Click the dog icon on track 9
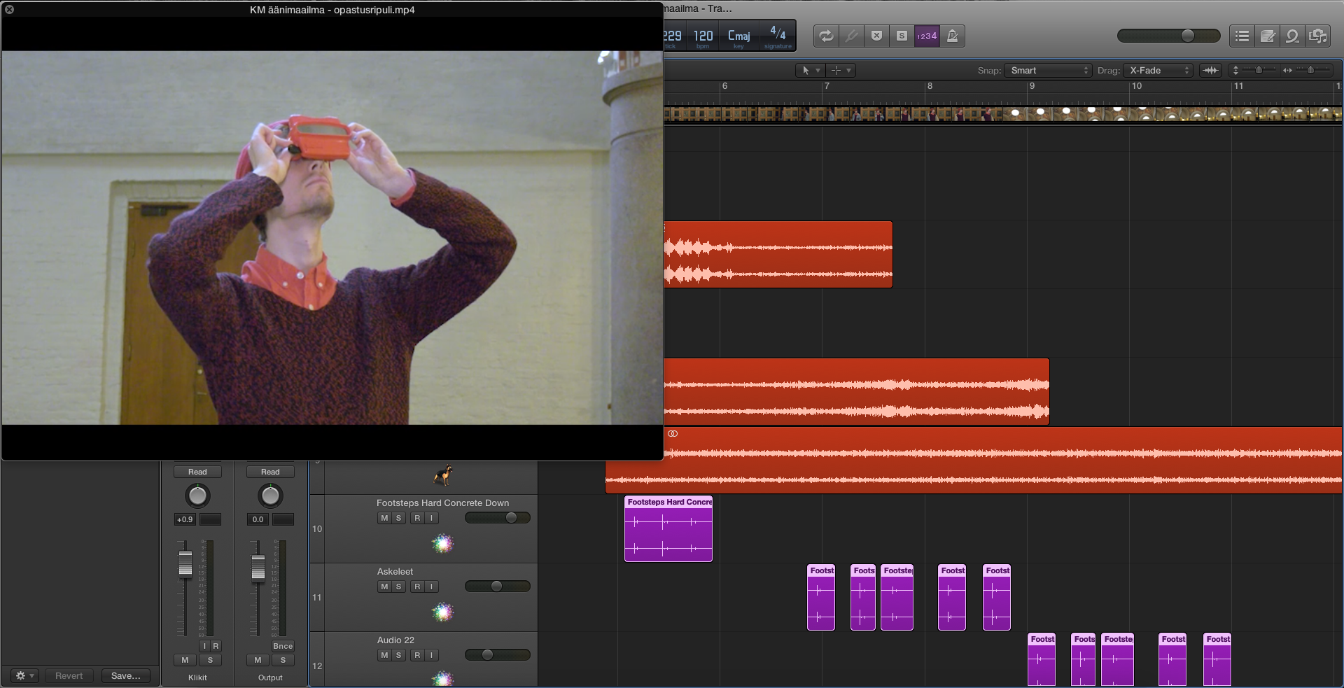Screen dimensions: 1344x688 click(x=442, y=475)
